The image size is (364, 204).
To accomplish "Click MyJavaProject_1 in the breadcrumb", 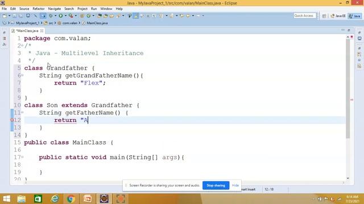I will [x=28, y=23].
